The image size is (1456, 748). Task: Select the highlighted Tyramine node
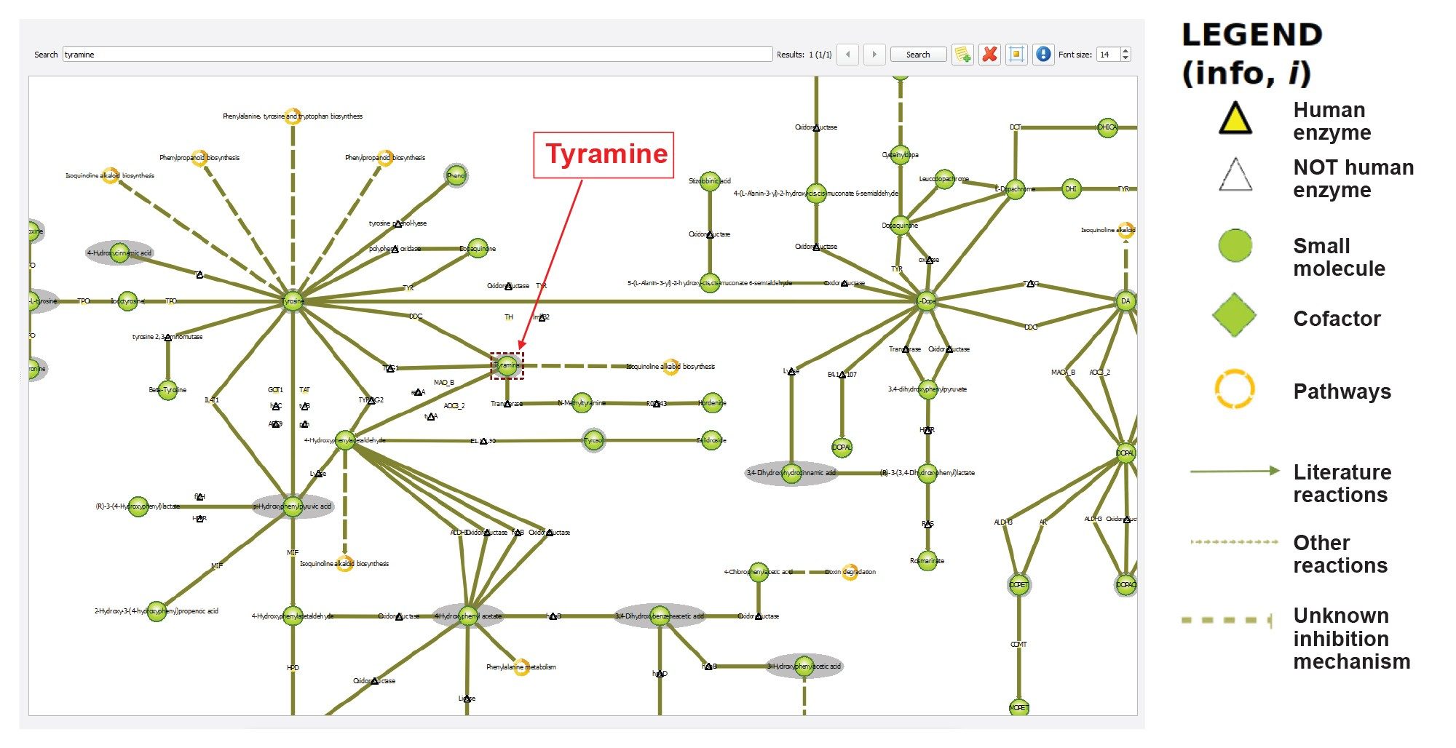pos(507,366)
